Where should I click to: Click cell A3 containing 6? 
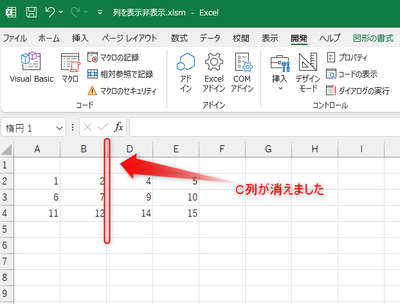(x=37, y=197)
